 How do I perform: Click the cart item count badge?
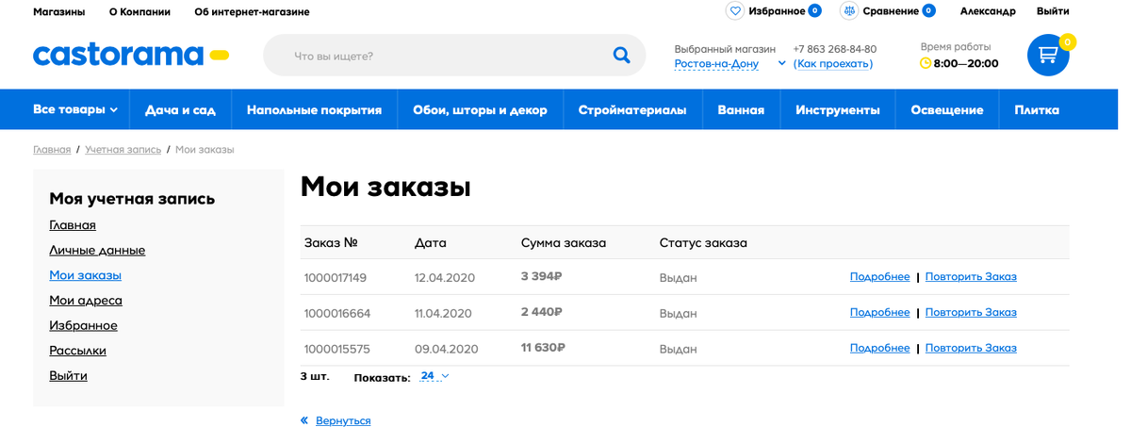coord(1067,41)
